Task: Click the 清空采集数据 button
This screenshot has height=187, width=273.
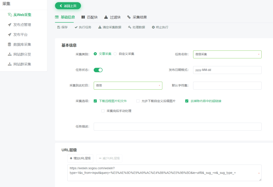Action: point(110,27)
